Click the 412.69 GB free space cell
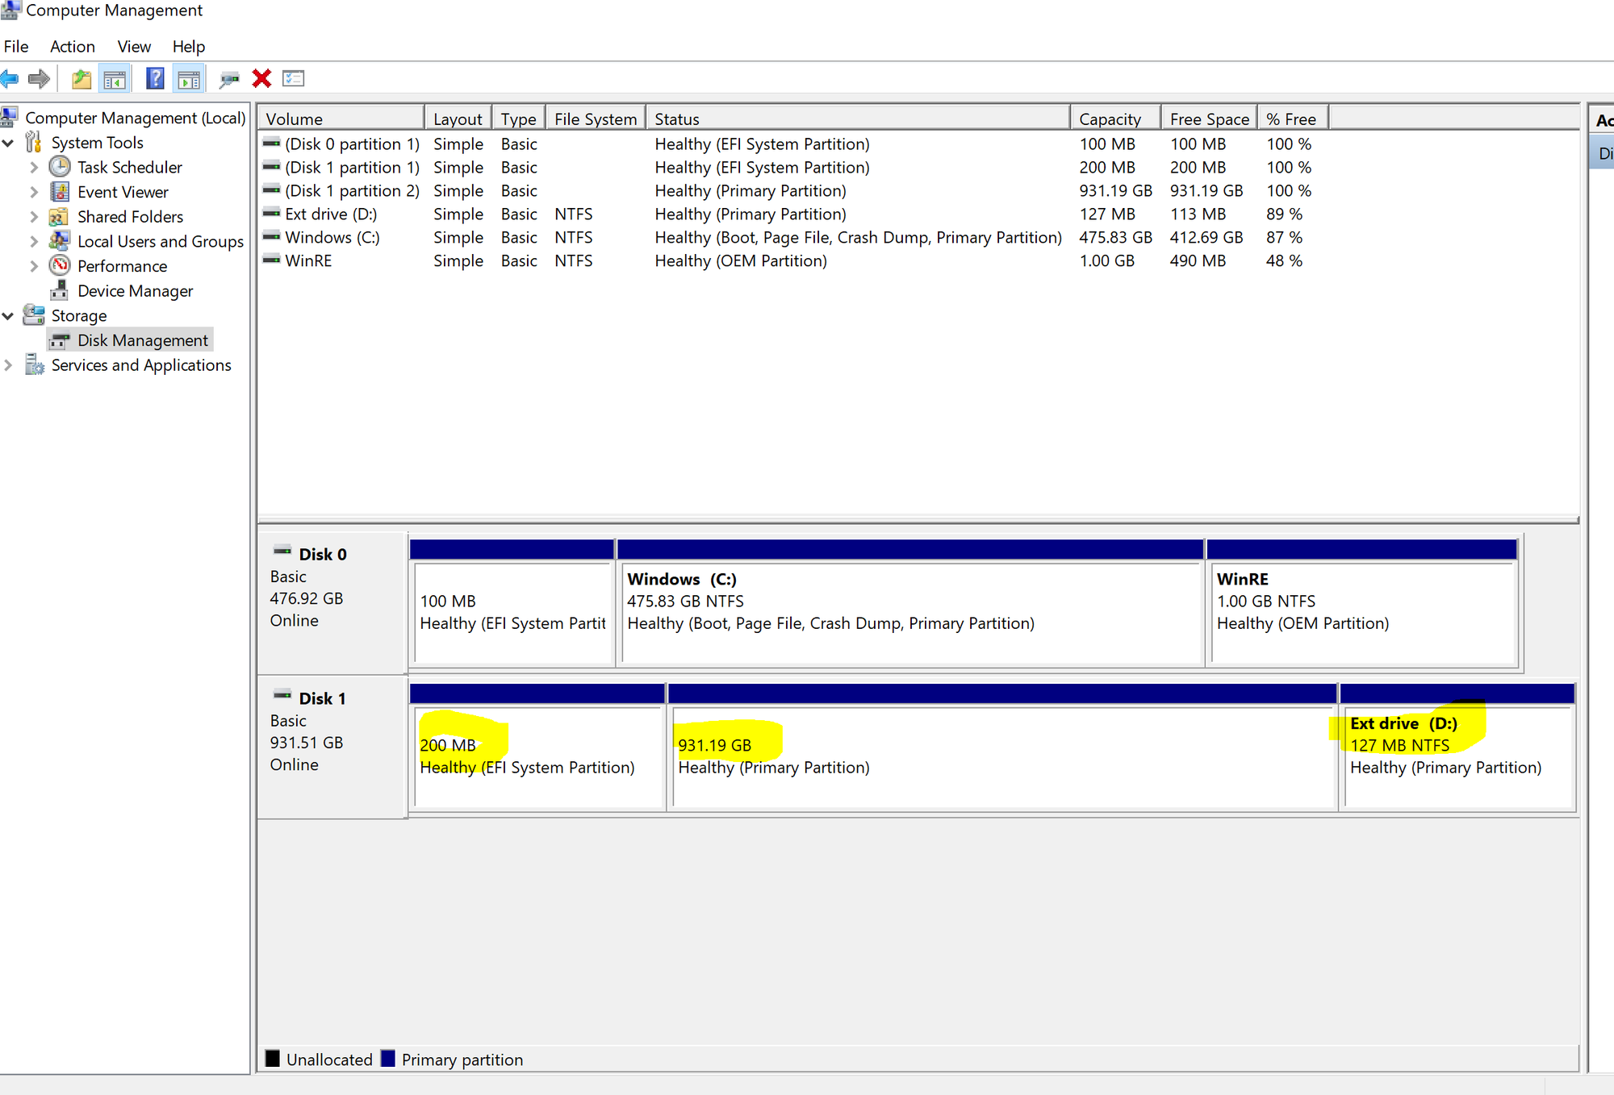 (x=1206, y=238)
